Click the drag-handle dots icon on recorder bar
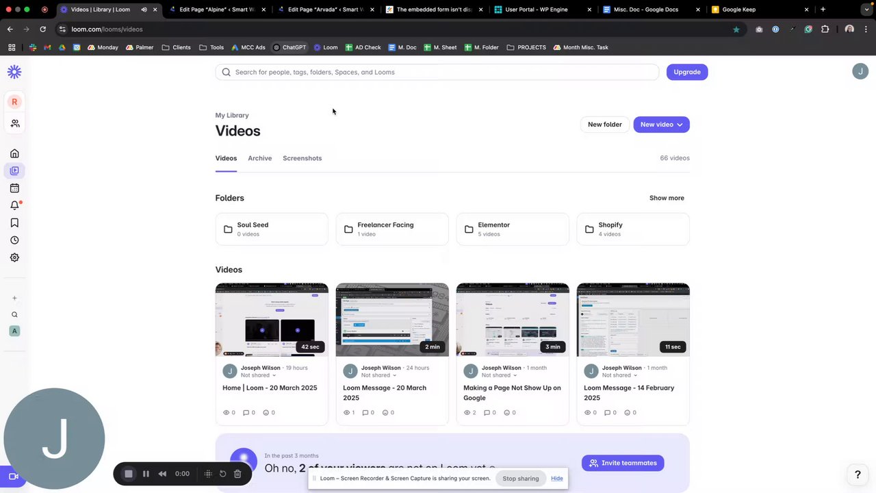This screenshot has width=876, height=493. 208,474
